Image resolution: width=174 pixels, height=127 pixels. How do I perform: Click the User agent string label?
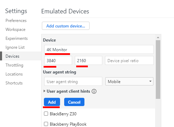tap(59, 72)
